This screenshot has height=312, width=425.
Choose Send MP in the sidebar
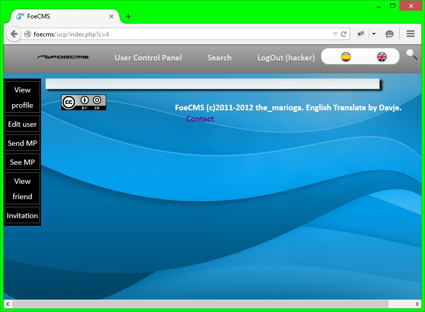(22, 143)
